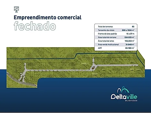Click the value '31.948 m²'
This screenshot has width=151, height=113.
(x=130, y=45)
